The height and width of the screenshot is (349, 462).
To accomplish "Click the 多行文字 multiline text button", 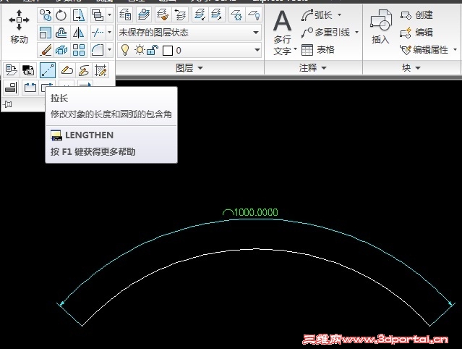I will [282, 33].
